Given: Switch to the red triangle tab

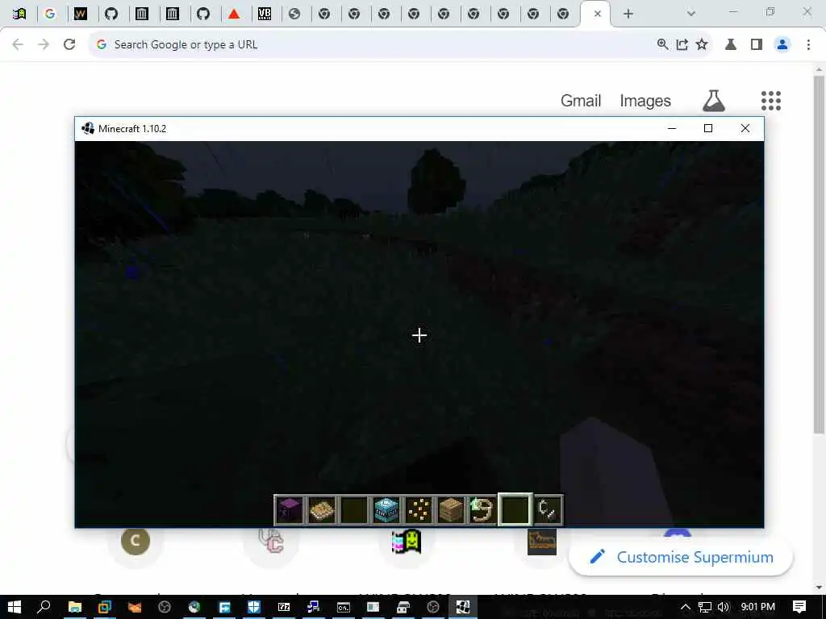Looking at the screenshot, I should [234, 14].
